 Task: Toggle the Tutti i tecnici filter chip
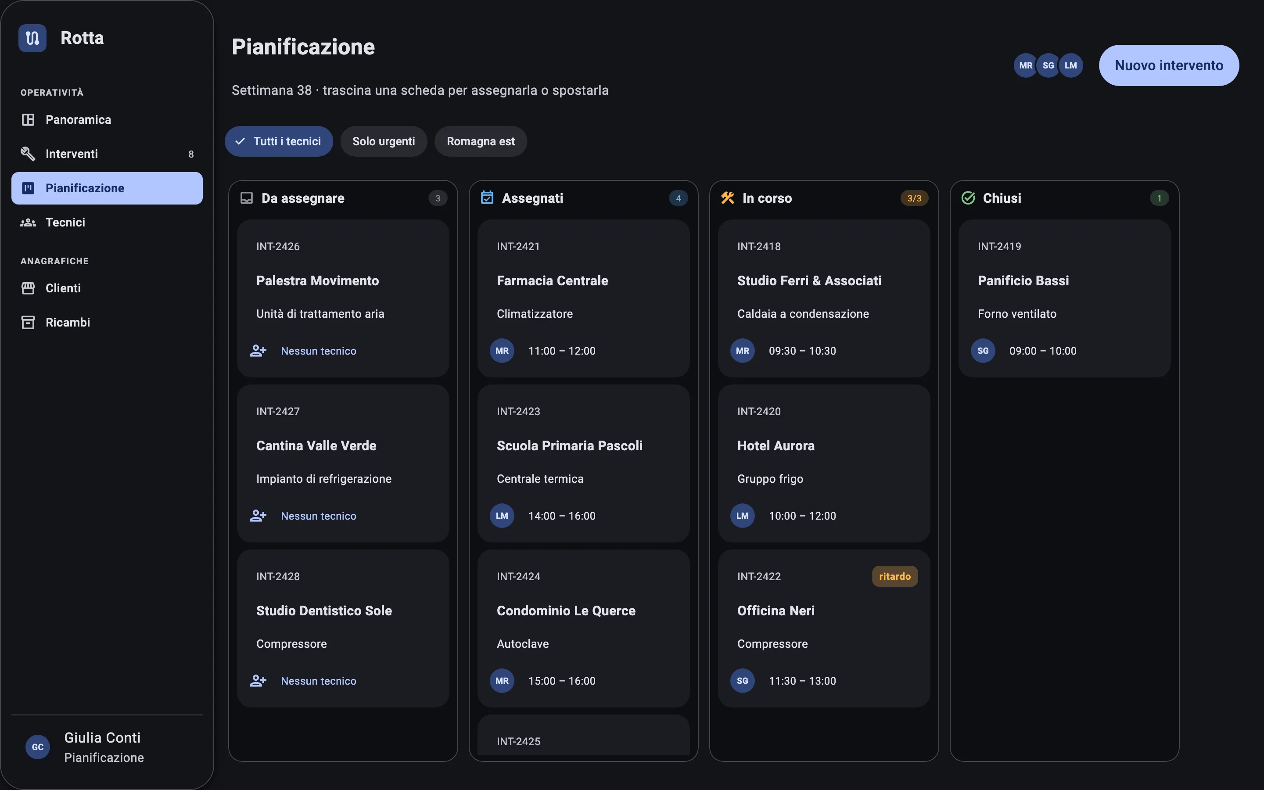[x=279, y=141]
